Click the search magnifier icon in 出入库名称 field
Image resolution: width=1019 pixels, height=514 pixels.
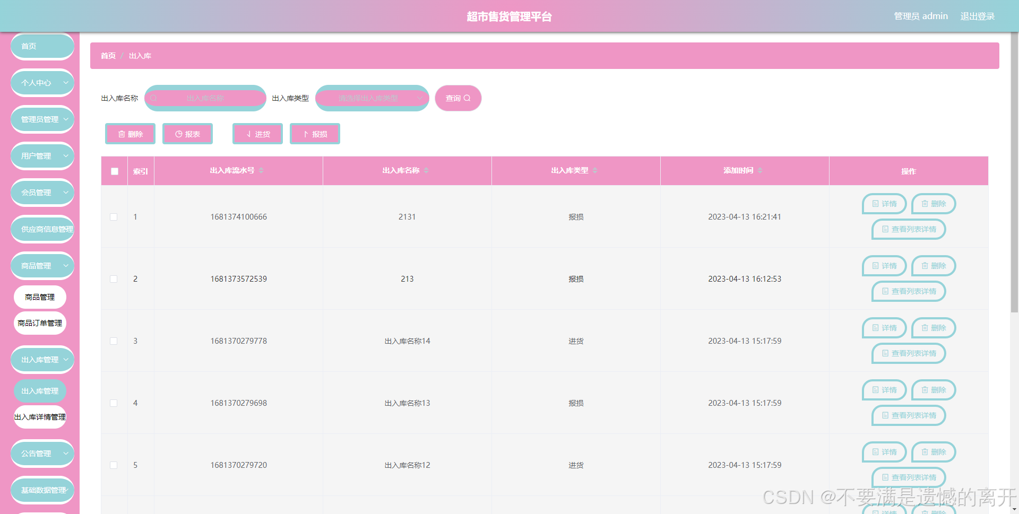(x=154, y=98)
